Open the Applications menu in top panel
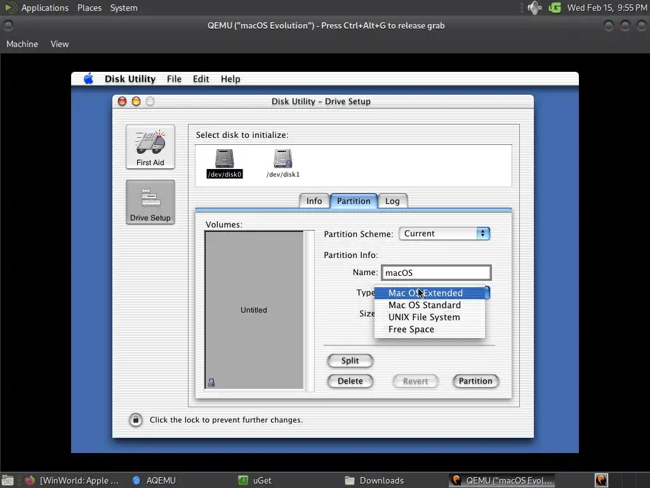Viewport: 650px width, 488px height. tap(45, 8)
